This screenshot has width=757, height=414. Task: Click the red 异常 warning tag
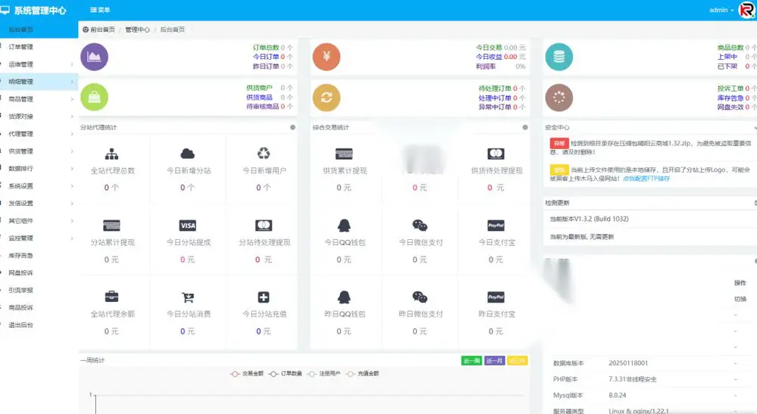(559, 143)
